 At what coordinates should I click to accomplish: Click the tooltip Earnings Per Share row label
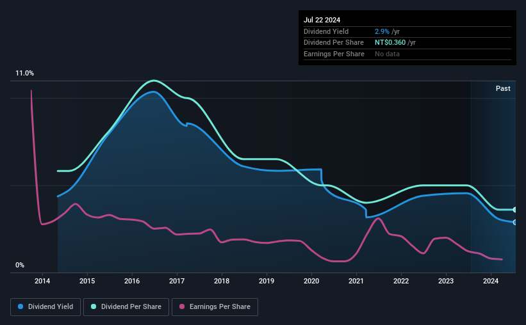click(x=334, y=54)
